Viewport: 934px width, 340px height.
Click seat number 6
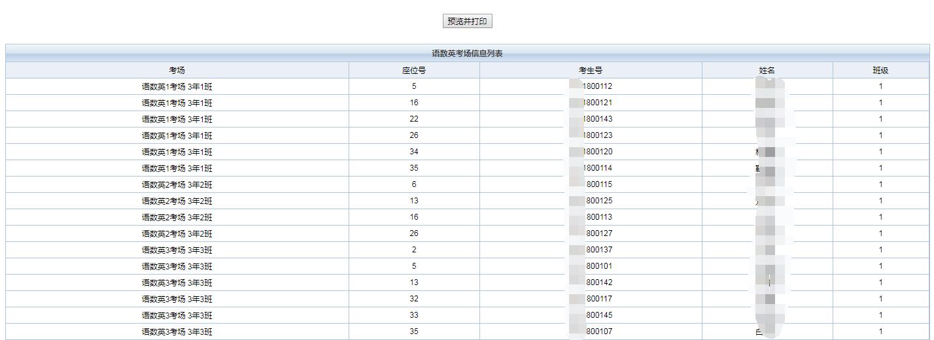coord(414,184)
